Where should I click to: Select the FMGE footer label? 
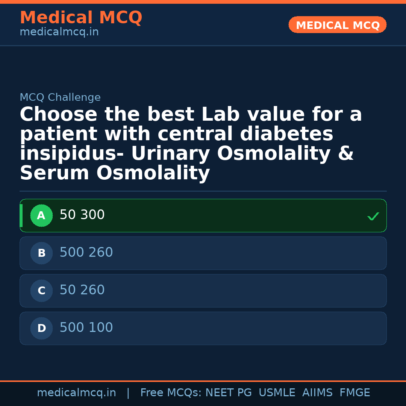(x=355, y=393)
